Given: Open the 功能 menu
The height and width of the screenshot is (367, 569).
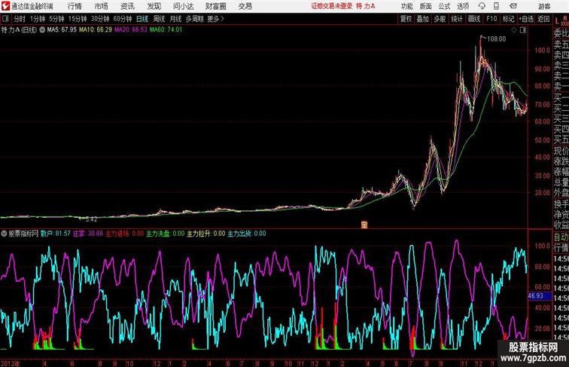Looking at the screenshot, I should tap(406, 6).
